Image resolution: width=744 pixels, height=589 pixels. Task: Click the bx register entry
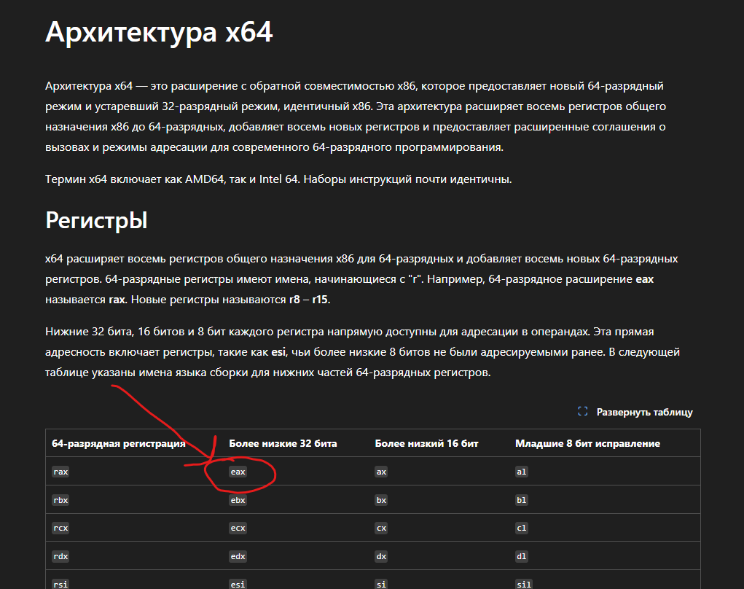point(382,500)
